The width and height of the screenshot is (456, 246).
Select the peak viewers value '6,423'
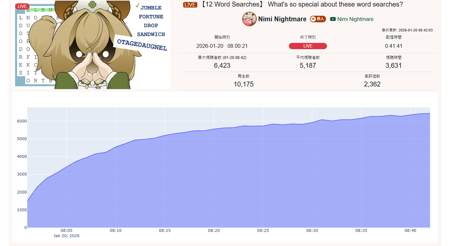coord(222,66)
